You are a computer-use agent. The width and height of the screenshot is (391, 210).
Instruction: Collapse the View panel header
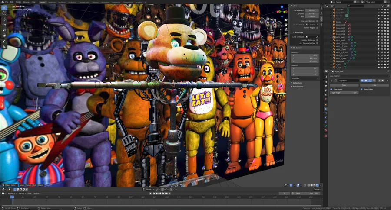pyautogui.click(x=294, y=6)
